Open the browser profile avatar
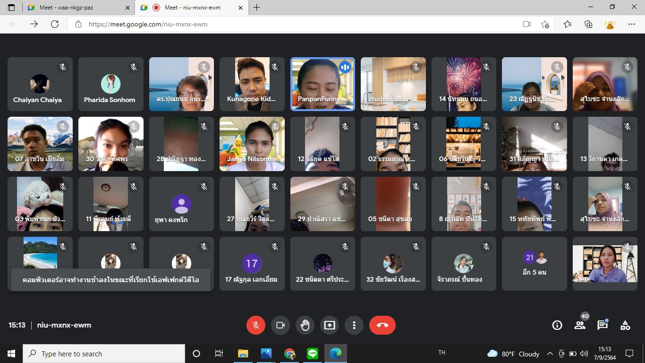This screenshot has width=645, height=363. pos(610,24)
